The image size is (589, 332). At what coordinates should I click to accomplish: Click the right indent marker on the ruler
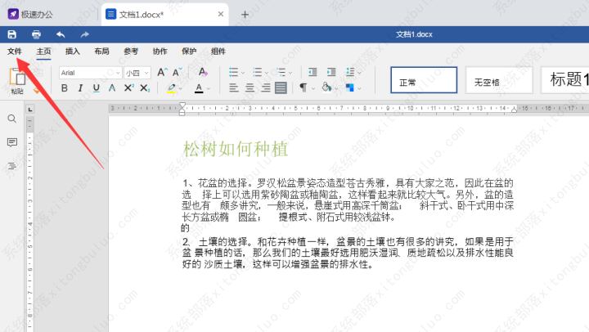coord(515,110)
